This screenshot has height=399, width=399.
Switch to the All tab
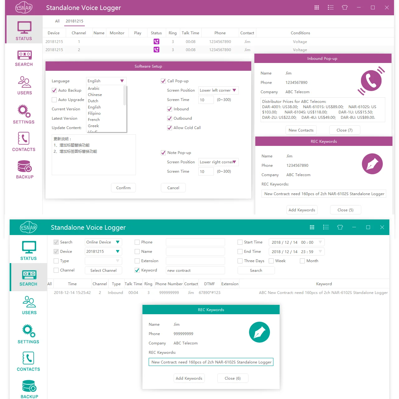point(57,21)
